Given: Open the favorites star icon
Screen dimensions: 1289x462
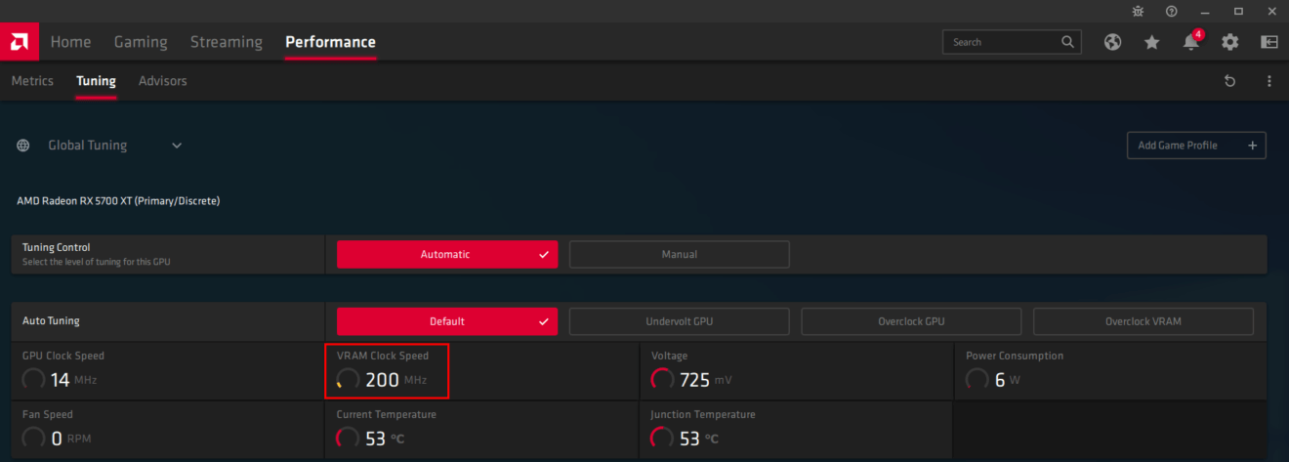Looking at the screenshot, I should tap(1151, 42).
